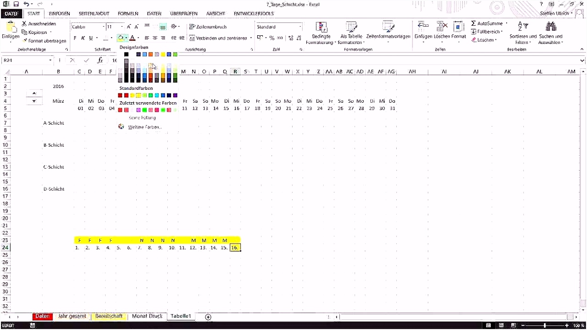This screenshot has height=330, width=587.
Task: Pick dark red in Standardfarben
Action: (120, 96)
